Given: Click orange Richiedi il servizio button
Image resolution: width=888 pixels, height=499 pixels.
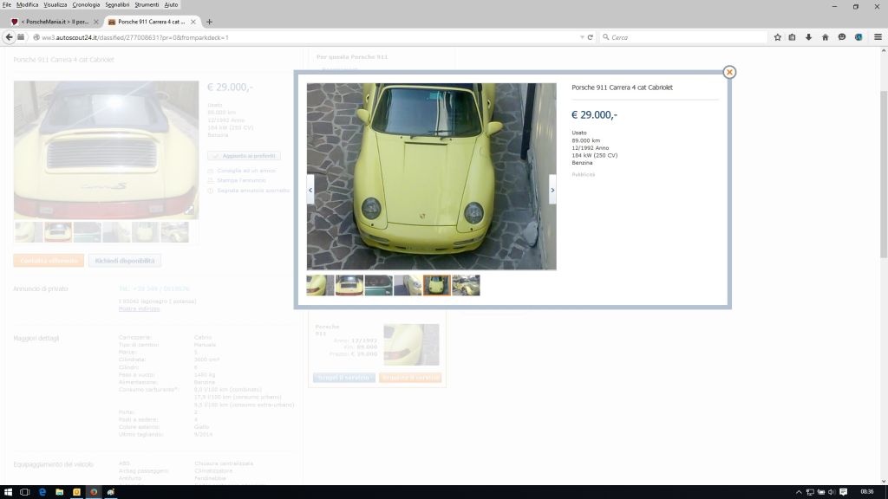Looking at the screenshot, I should pyautogui.click(x=410, y=378).
